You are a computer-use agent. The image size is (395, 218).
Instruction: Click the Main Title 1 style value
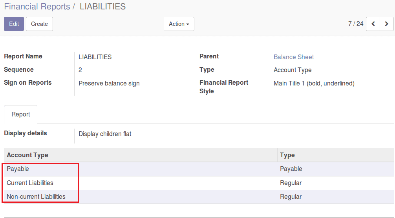pyautogui.click(x=314, y=83)
